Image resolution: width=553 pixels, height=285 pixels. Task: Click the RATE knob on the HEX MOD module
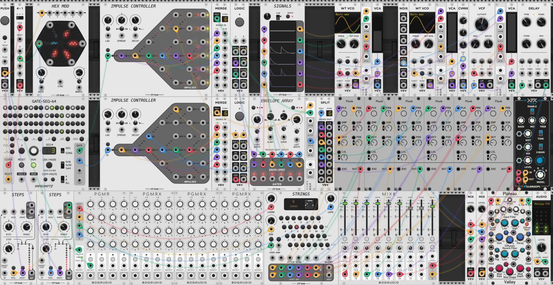pos(41,73)
